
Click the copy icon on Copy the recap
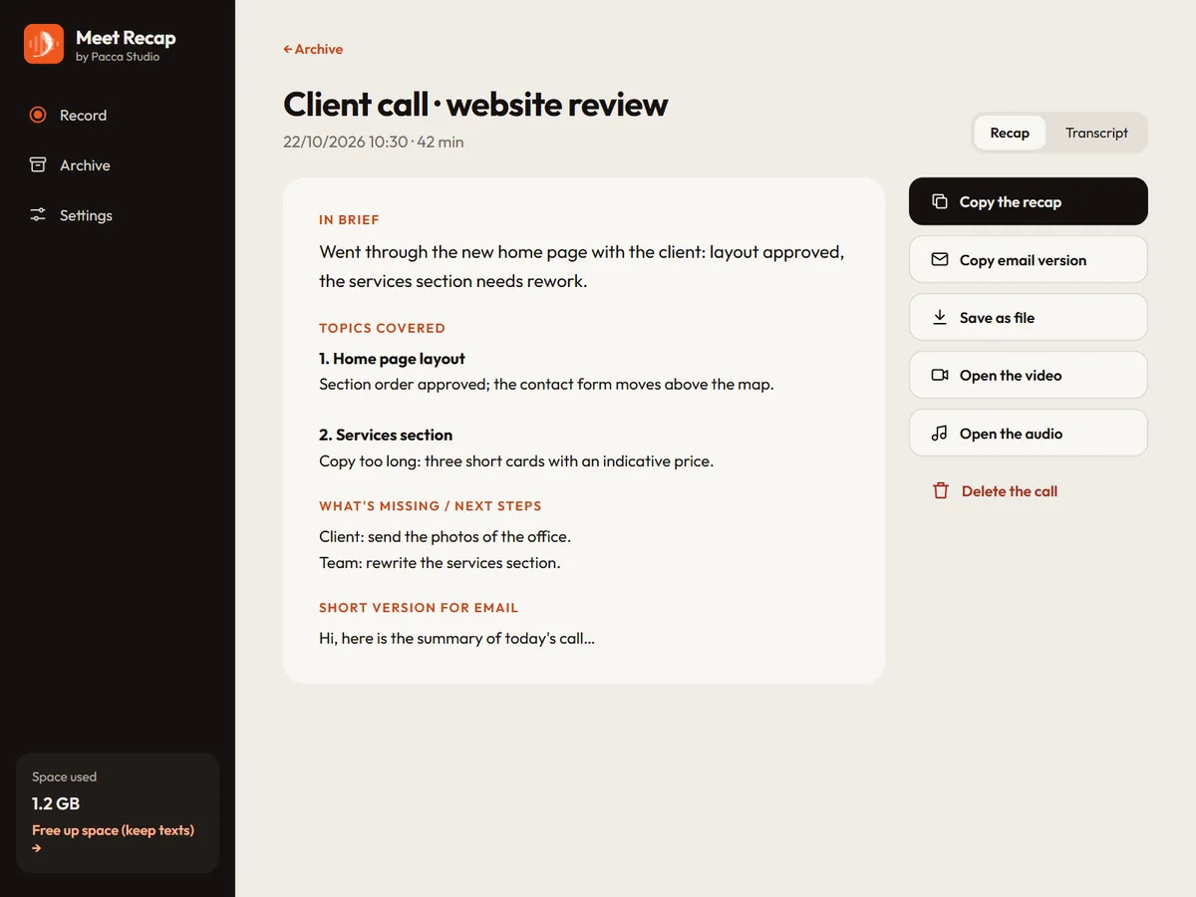[x=939, y=201]
